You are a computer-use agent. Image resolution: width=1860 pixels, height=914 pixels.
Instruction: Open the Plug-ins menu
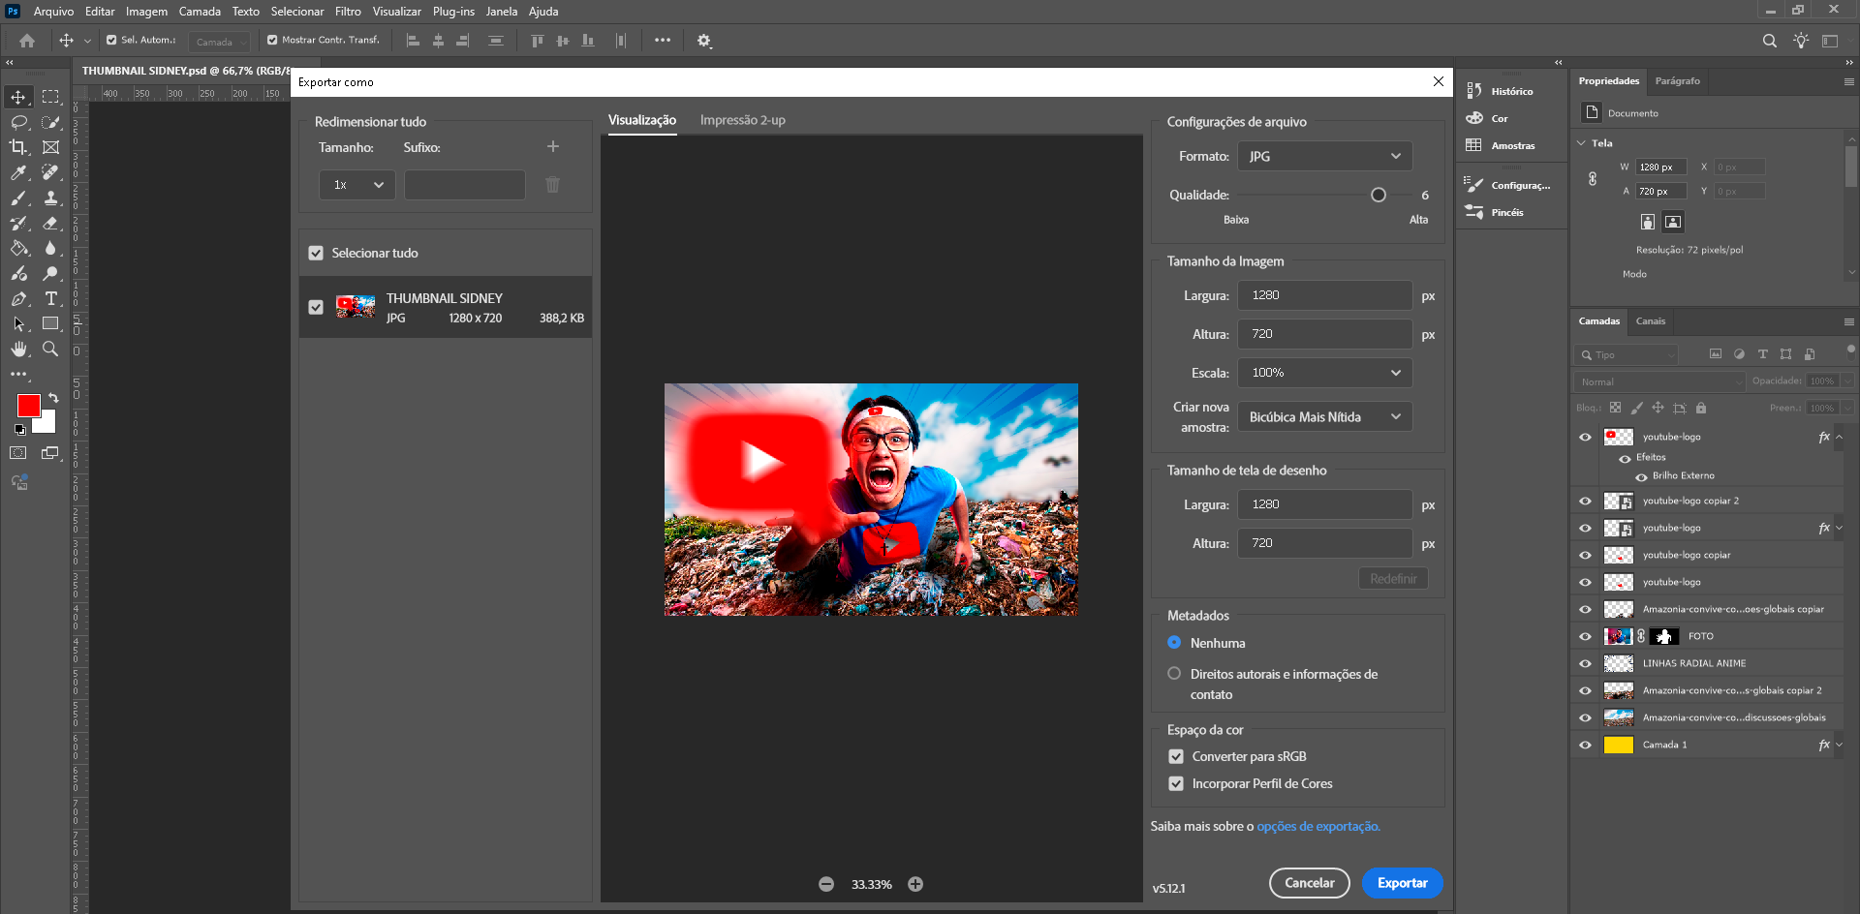tap(453, 12)
